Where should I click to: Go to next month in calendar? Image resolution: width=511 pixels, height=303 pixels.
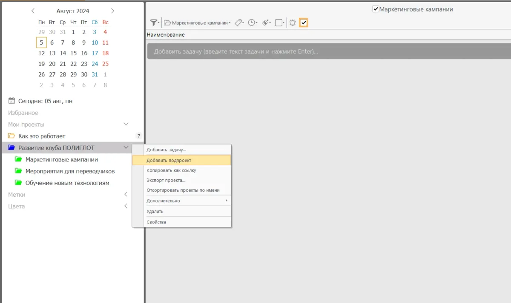pos(112,11)
